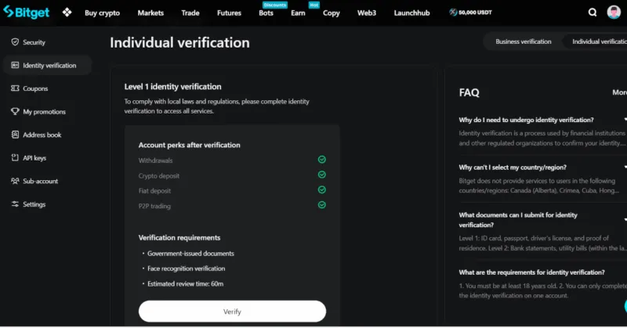Click the 'Government-issued documents' bullet

(x=190, y=254)
